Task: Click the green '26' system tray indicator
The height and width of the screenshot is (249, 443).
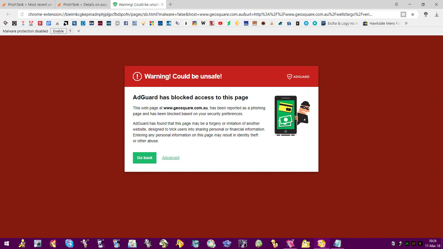Action: [407, 243]
